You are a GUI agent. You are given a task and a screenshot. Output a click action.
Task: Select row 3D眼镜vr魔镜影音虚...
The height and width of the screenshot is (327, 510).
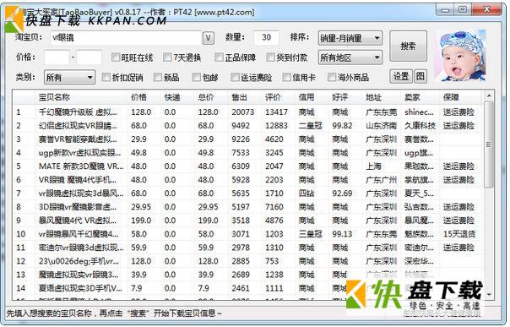(247, 207)
